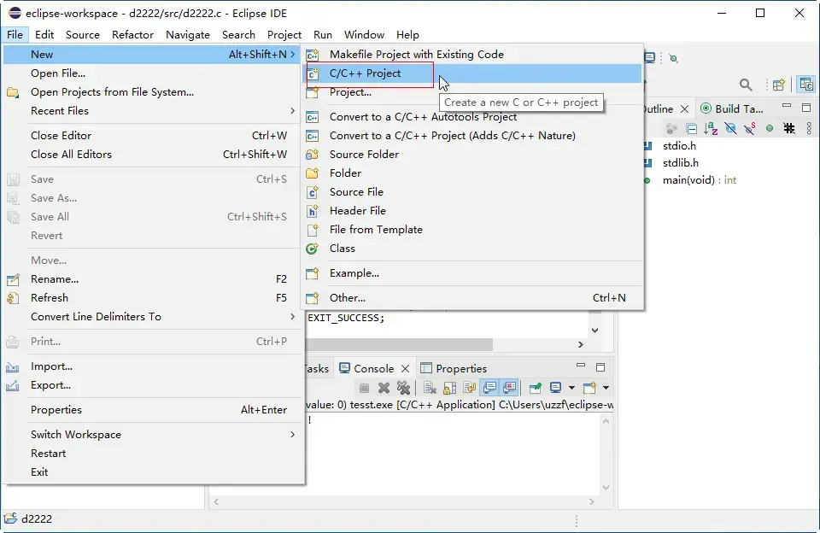
Task: Click the Display Selected Console icon
Action: point(556,388)
